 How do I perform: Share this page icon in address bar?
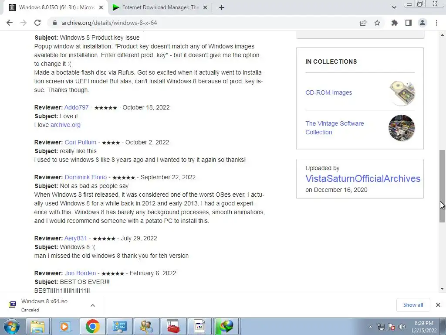pyautogui.click(x=363, y=23)
